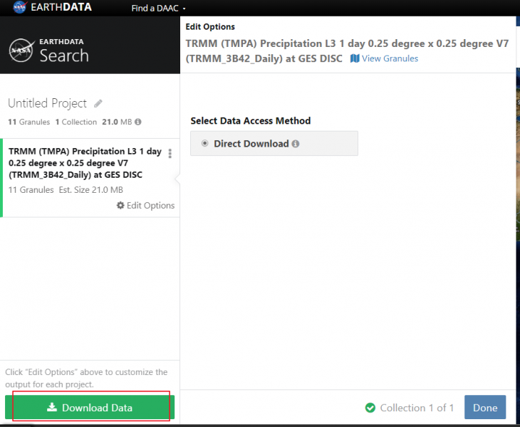Click the info icon next to Direct Download

296,144
